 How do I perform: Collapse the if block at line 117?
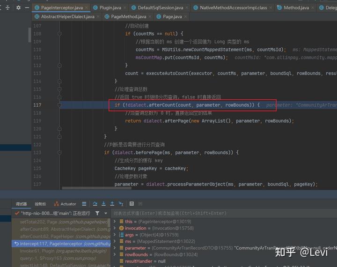tap(59, 105)
